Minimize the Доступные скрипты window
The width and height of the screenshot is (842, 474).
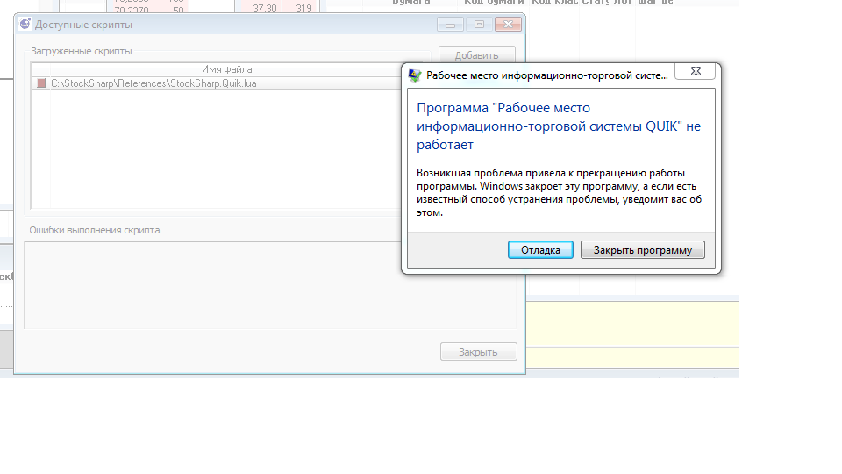click(450, 25)
